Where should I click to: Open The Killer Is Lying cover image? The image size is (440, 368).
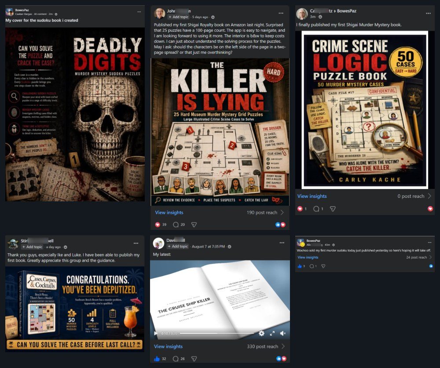point(220,132)
